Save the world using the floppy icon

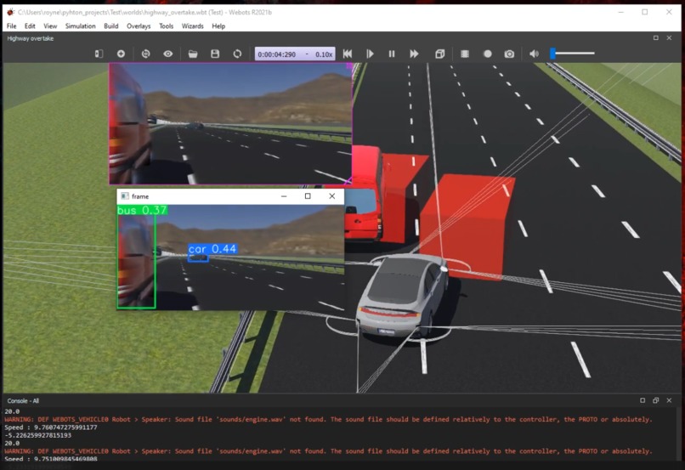pos(215,54)
